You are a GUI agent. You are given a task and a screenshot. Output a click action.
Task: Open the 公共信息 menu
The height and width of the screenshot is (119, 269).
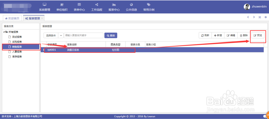132,7
